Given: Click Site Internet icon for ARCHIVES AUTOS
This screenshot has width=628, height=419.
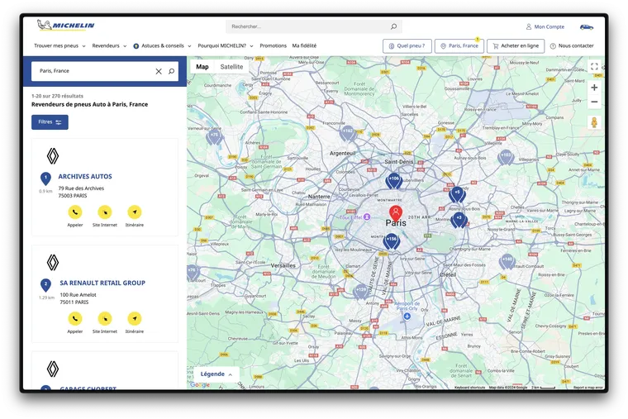Looking at the screenshot, I should 105,212.
